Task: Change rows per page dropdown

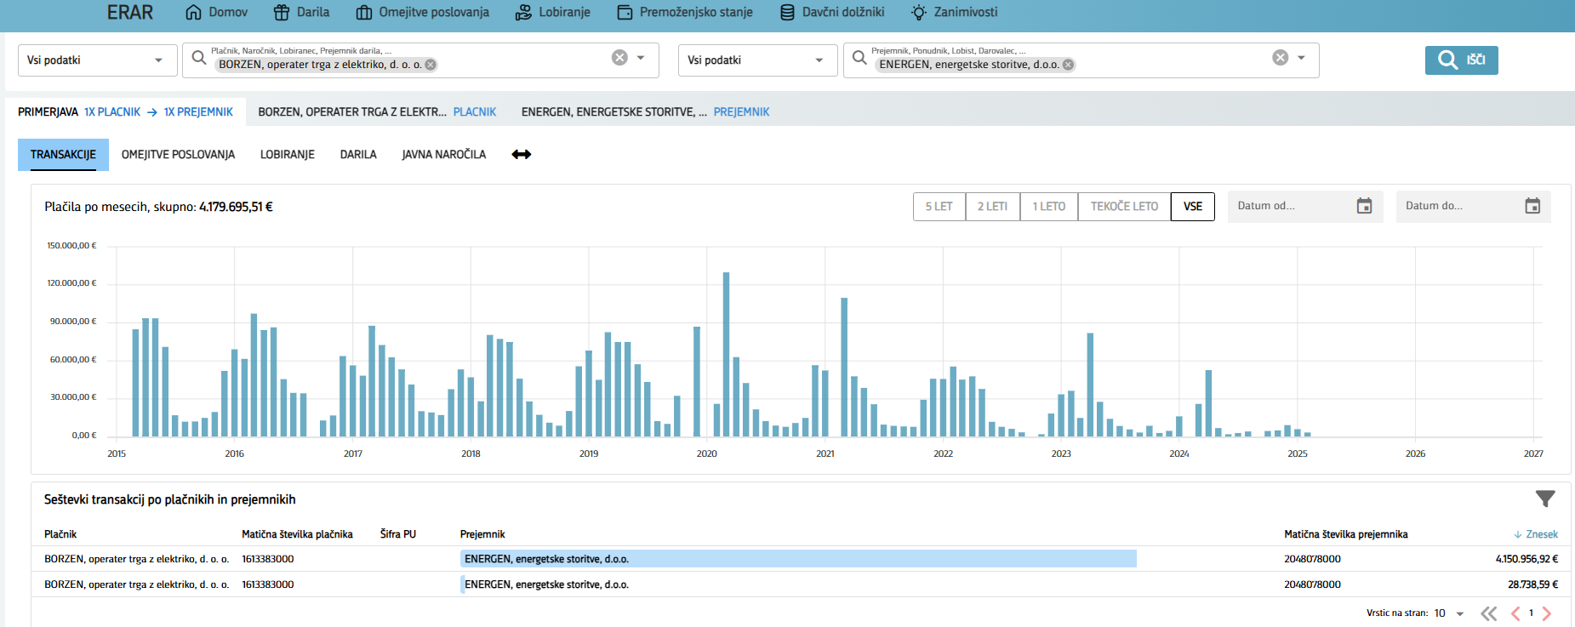Action: (1449, 613)
